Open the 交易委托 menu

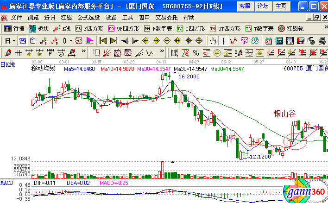tap(167, 17)
